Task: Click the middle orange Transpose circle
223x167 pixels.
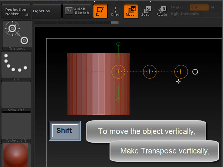Action: (149, 72)
